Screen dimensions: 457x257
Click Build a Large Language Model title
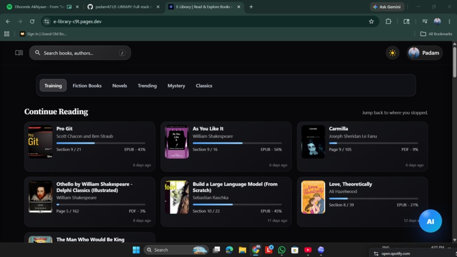[235, 187]
